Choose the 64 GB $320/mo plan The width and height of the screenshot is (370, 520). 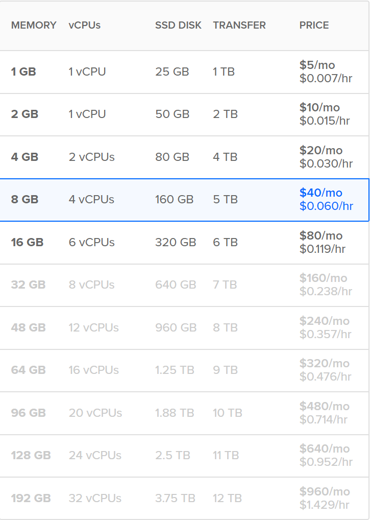tap(184, 370)
